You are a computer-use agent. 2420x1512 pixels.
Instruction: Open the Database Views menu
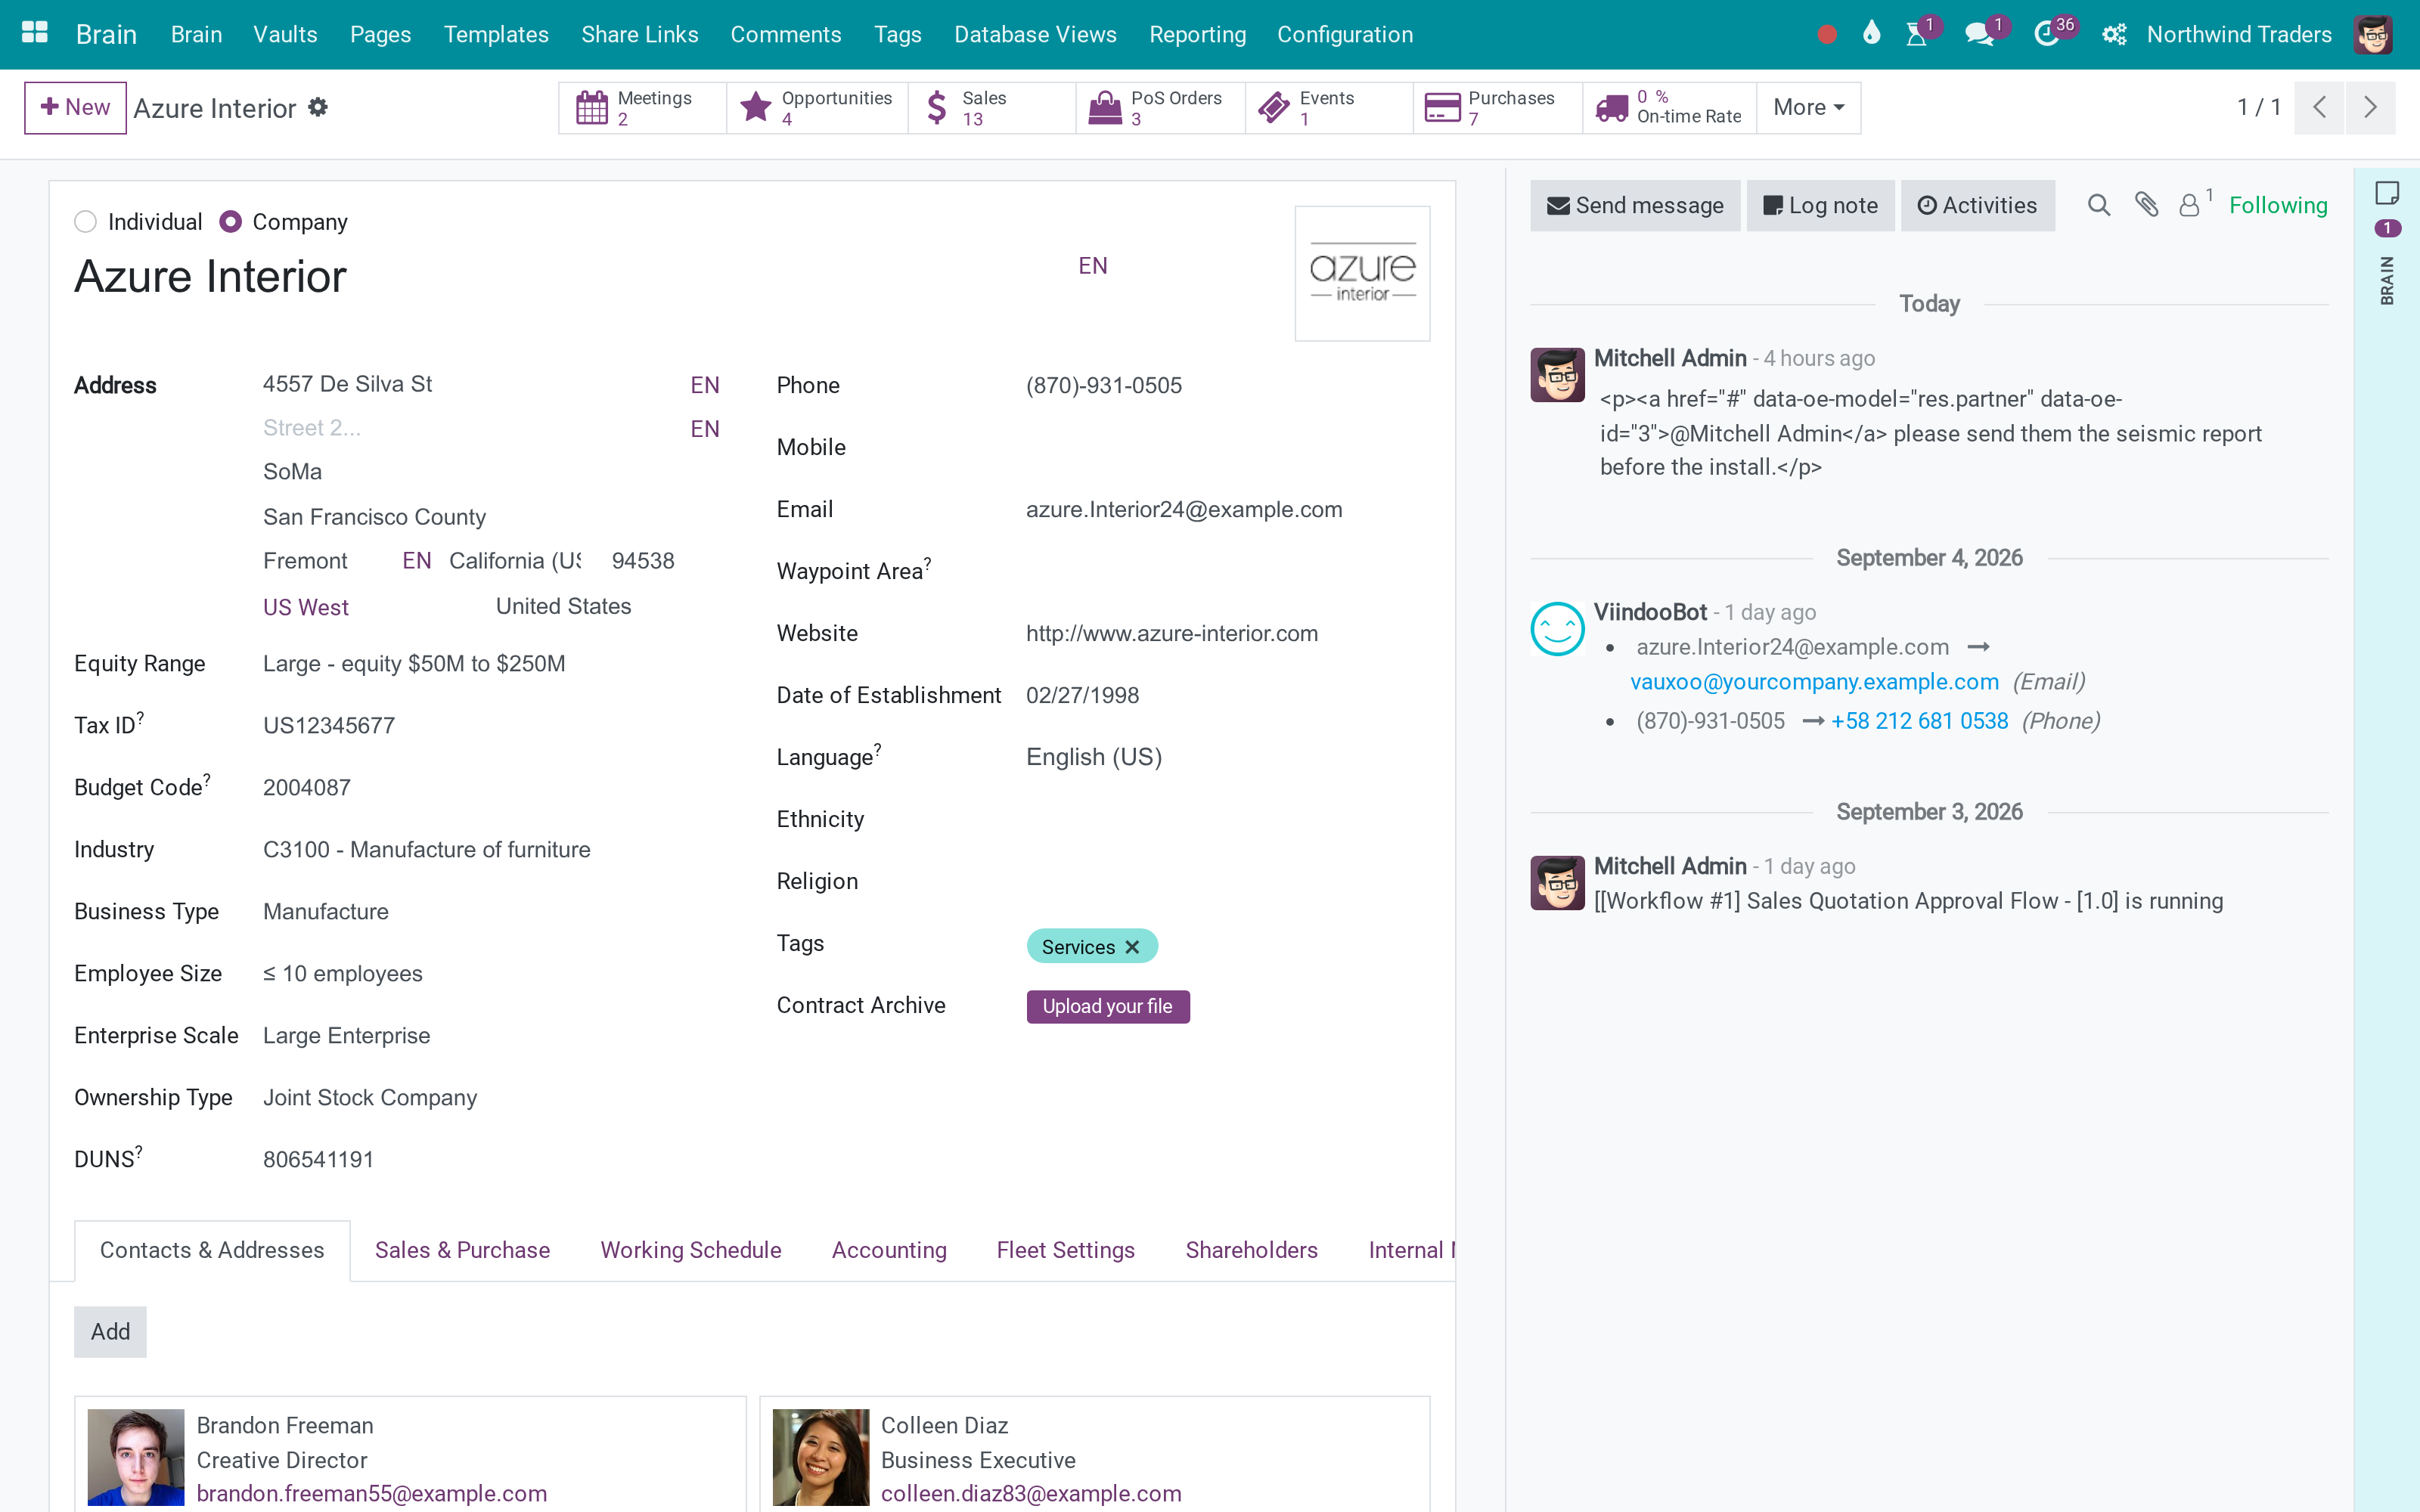1035,35
